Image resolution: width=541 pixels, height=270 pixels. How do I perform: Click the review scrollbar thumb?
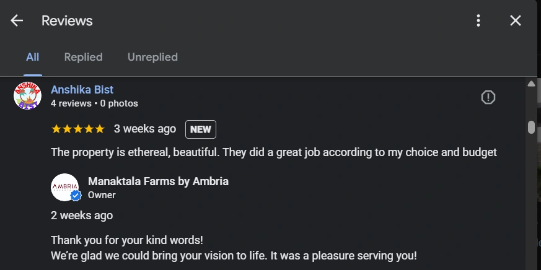[531, 127]
